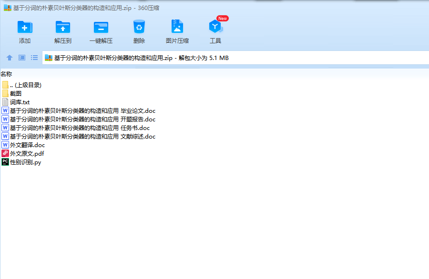Click the PDF icon of 外文原文.pdf
The image size is (429, 279).
tap(5, 153)
